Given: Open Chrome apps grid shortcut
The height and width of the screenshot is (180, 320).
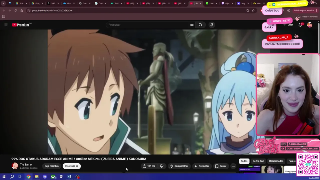Looking at the screenshot, I should (3, 17).
